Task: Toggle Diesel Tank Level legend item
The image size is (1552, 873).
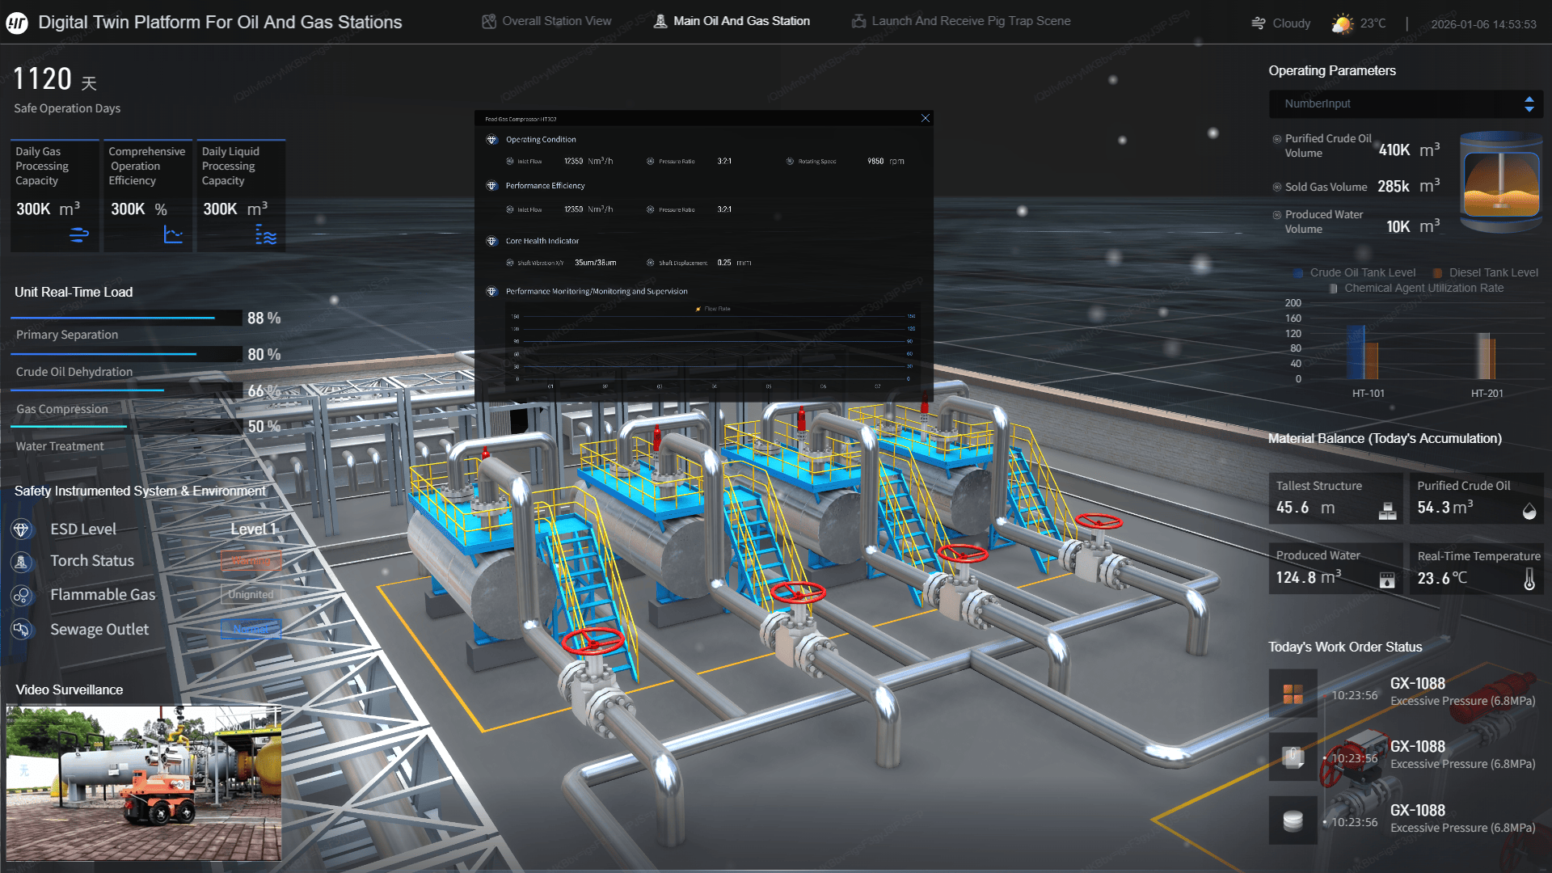Action: click(x=1486, y=272)
